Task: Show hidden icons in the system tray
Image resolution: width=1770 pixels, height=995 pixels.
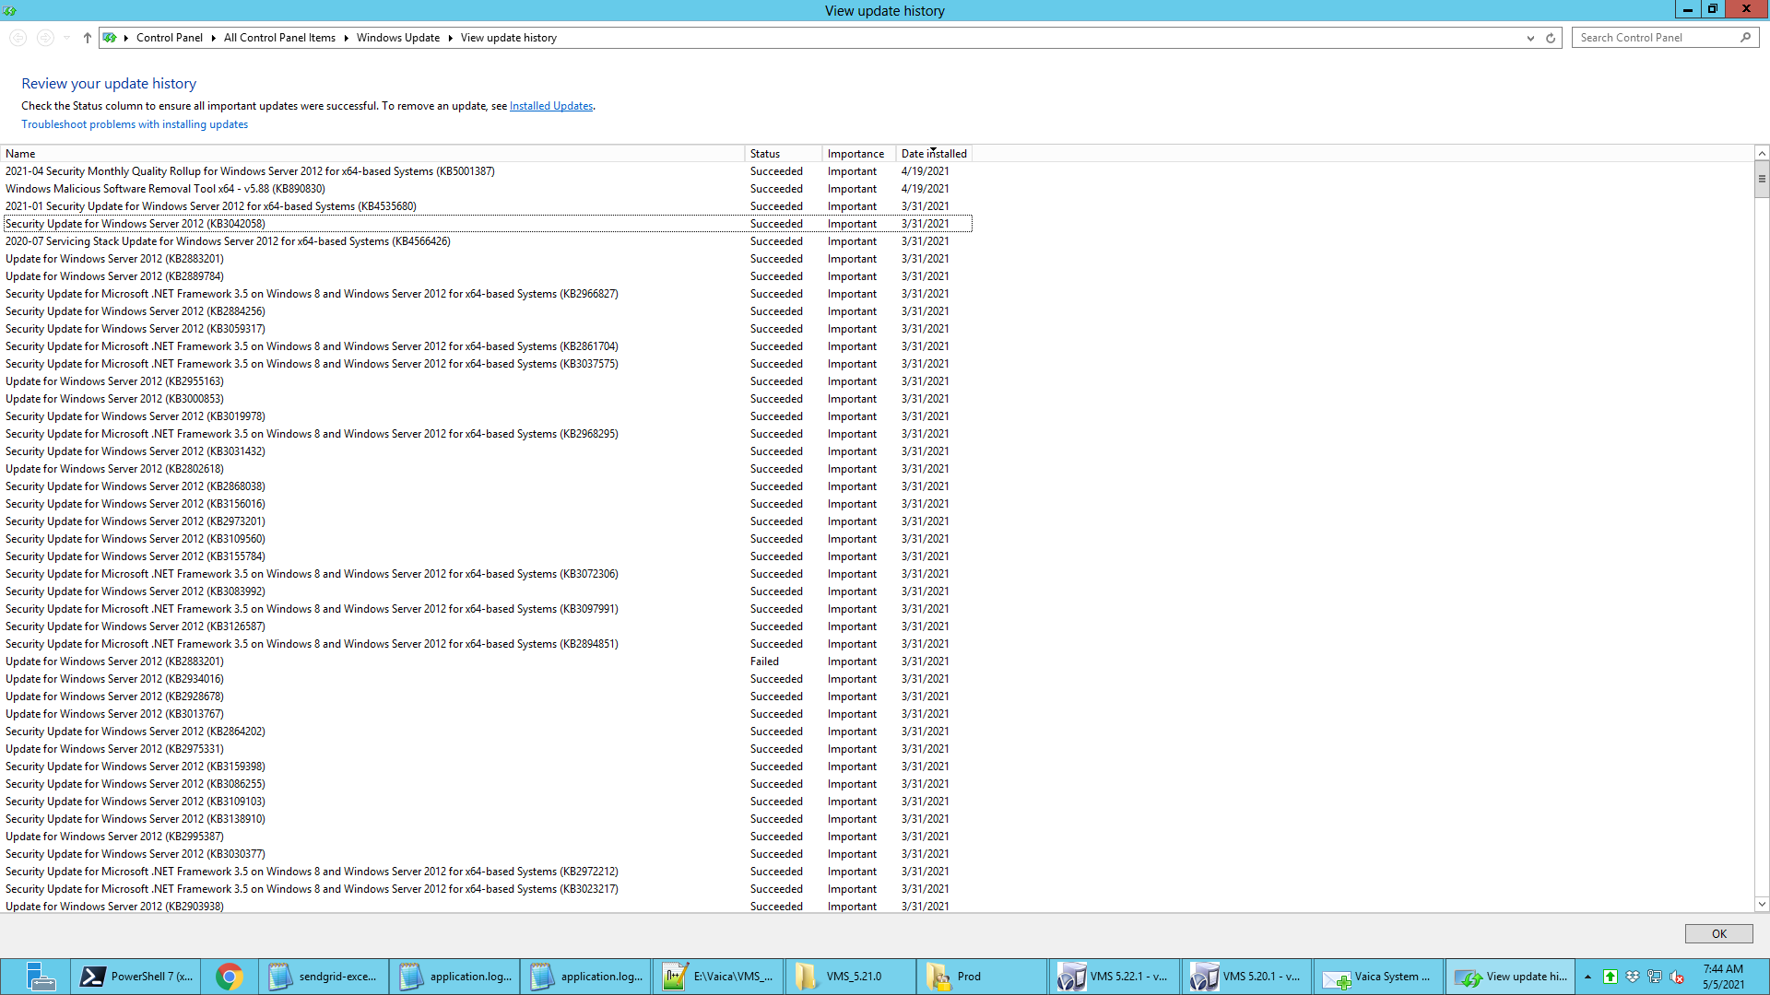Action: (x=1587, y=977)
